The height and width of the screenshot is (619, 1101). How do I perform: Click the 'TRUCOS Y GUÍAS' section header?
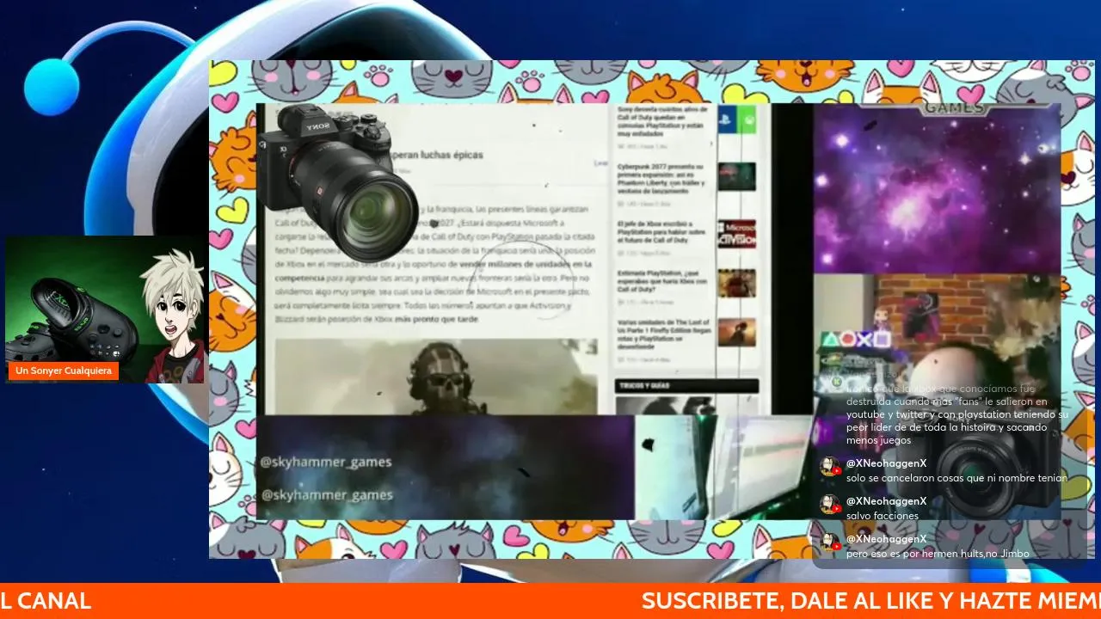(x=686, y=386)
